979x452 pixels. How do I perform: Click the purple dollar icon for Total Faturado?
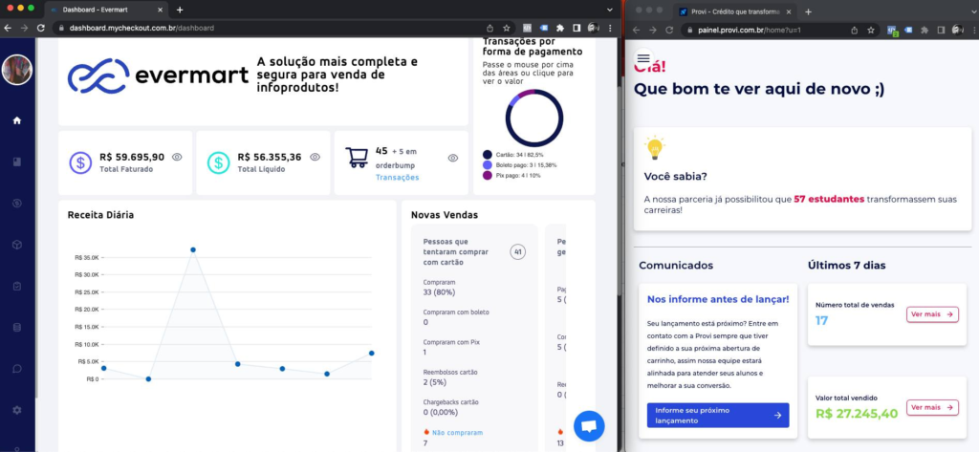[x=80, y=163]
